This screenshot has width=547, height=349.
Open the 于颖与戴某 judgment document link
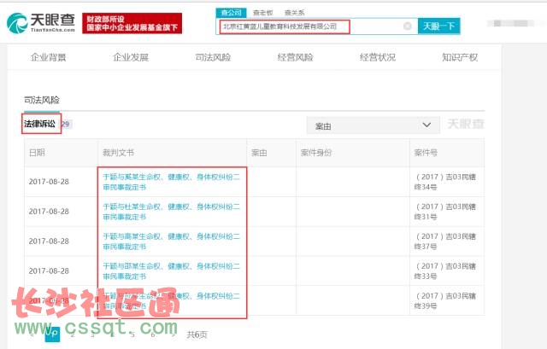click(x=171, y=182)
